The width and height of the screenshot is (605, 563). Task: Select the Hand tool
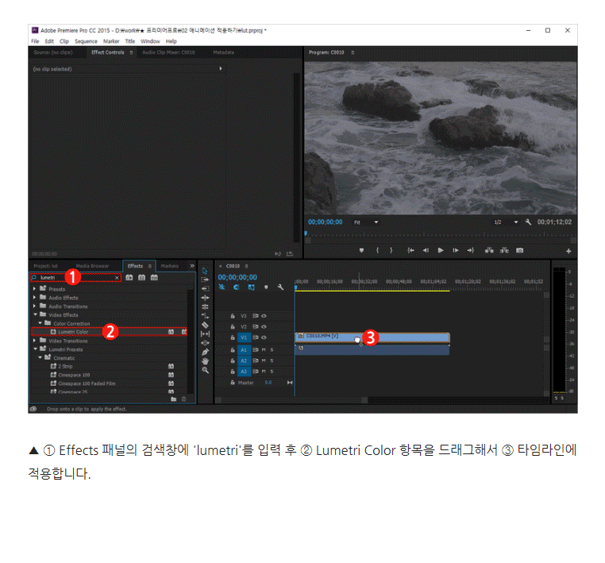point(205,361)
